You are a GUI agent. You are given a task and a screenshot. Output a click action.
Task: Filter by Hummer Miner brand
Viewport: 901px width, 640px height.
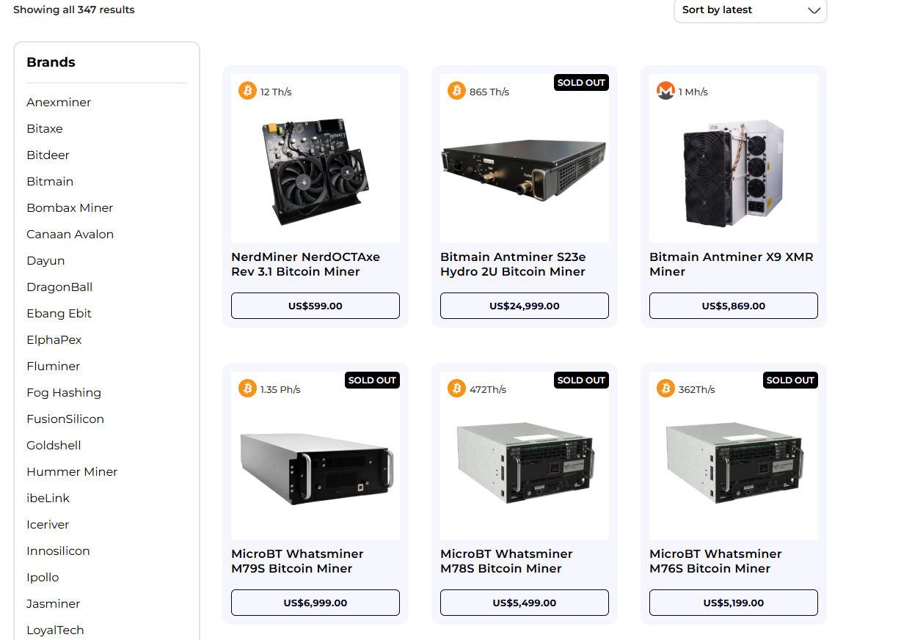(x=72, y=471)
